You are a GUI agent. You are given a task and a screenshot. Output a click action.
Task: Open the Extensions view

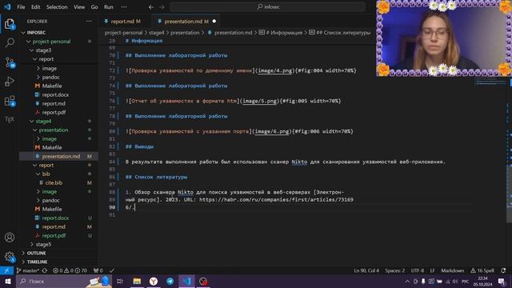click(10, 101)
